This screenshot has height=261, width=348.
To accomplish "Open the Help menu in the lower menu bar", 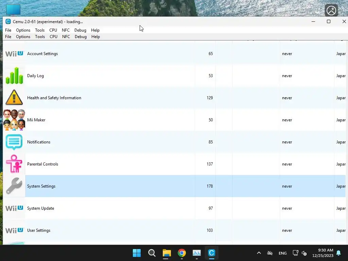I will click(x=95, y=37).
